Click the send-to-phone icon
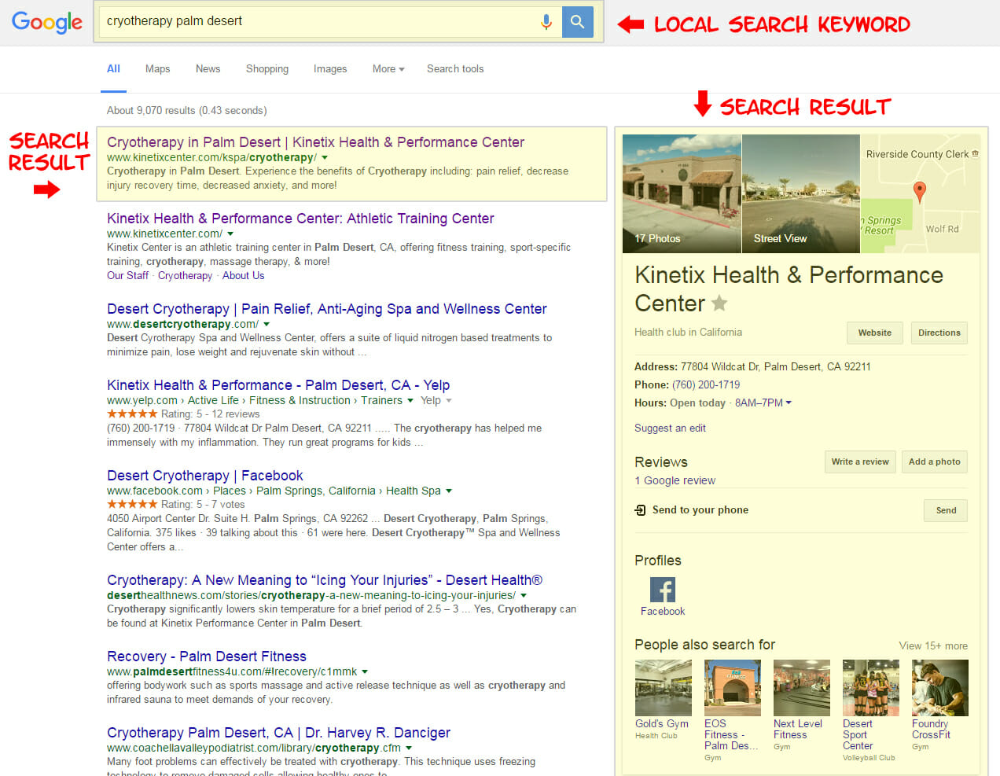Viewport: 1000px width, 776px height. coord(640,510)
